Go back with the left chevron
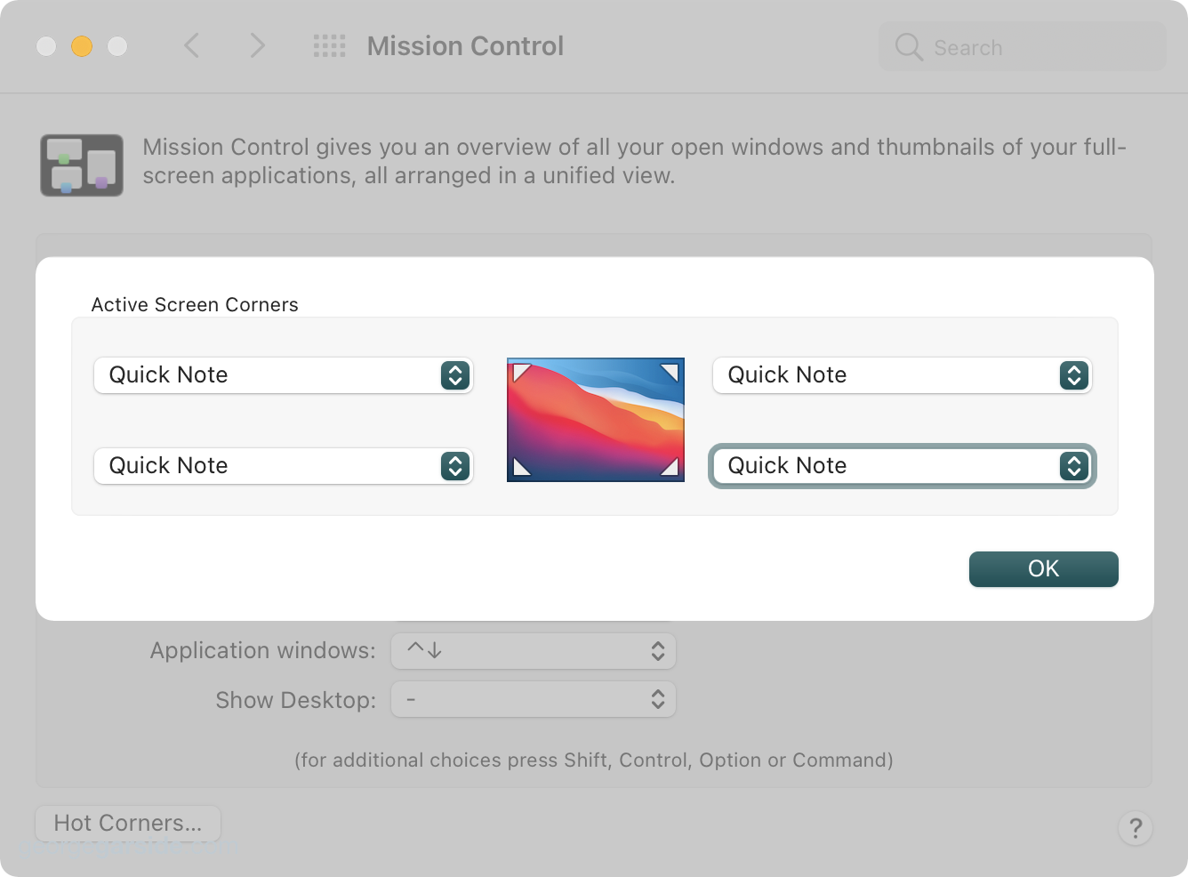This screenshot has height=877, width=1188. click(191, 45)
